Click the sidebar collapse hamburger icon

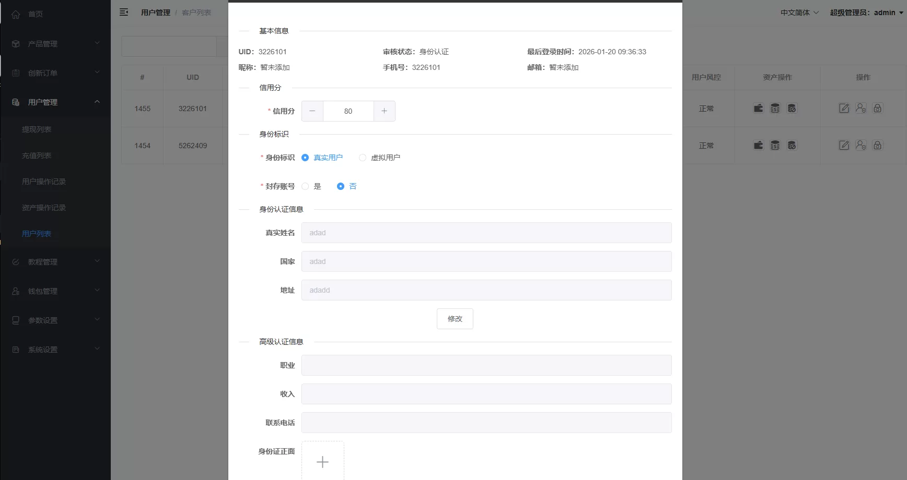[124, 11]
